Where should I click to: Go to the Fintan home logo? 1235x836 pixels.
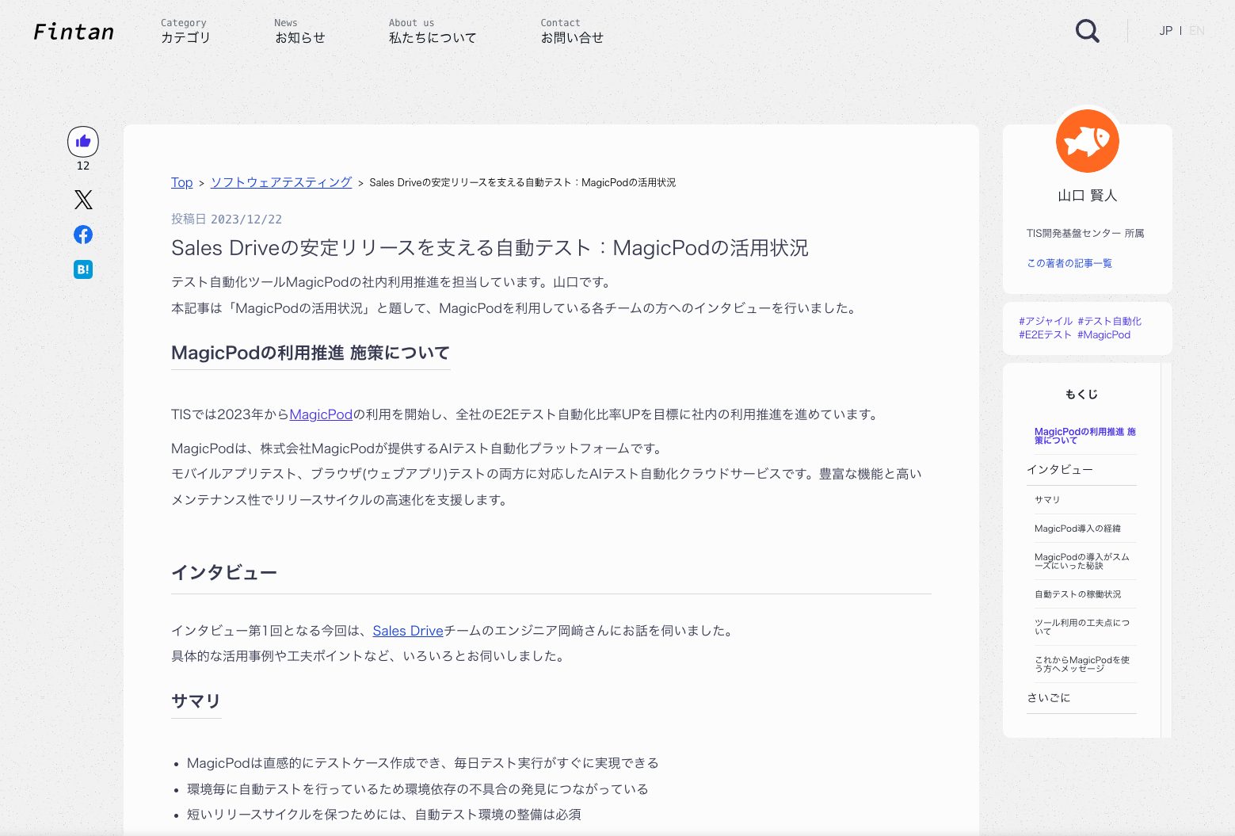(x=74, y=32)
